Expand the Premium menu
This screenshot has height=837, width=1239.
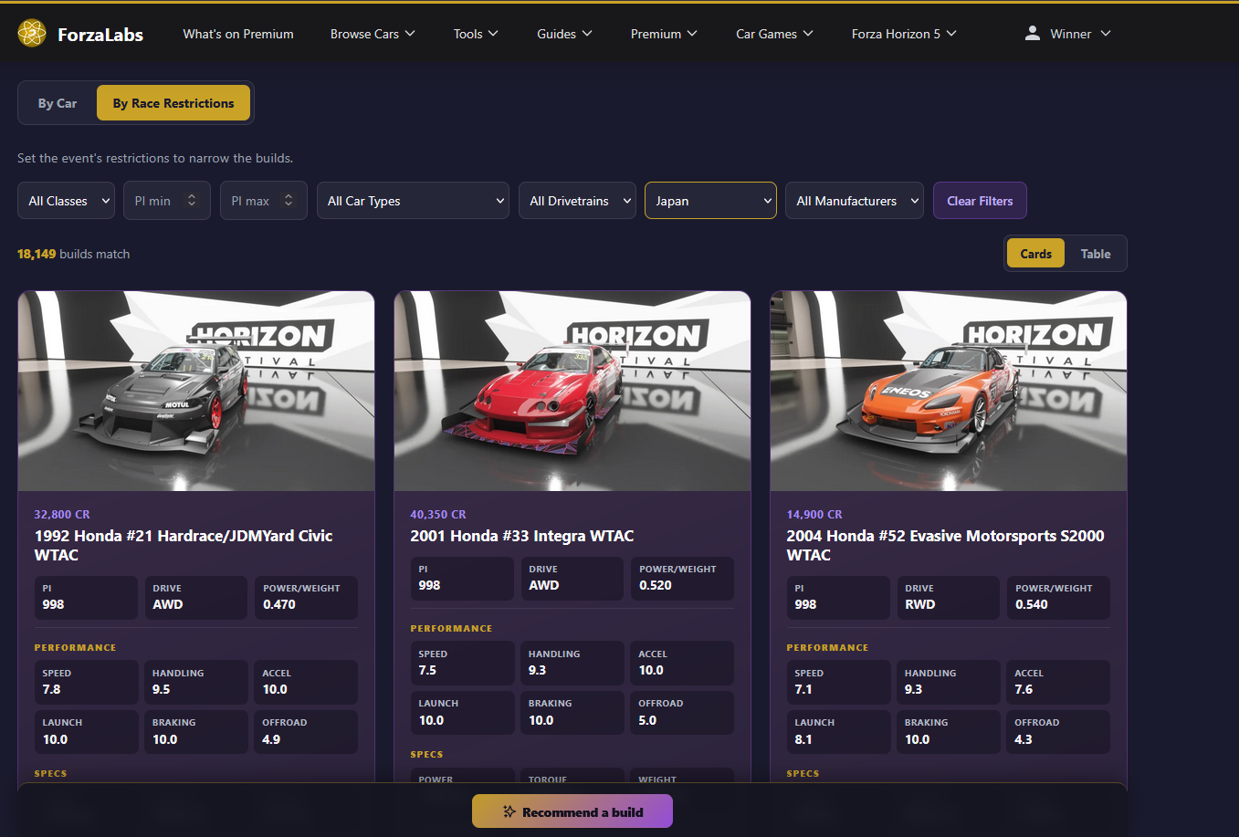664,34
